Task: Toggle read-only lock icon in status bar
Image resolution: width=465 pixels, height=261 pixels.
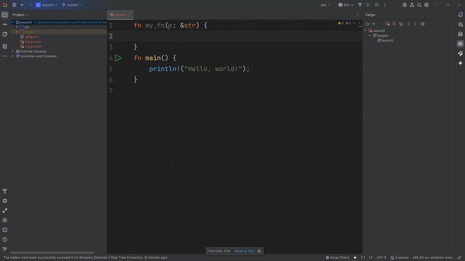Action: click(458, 257)
